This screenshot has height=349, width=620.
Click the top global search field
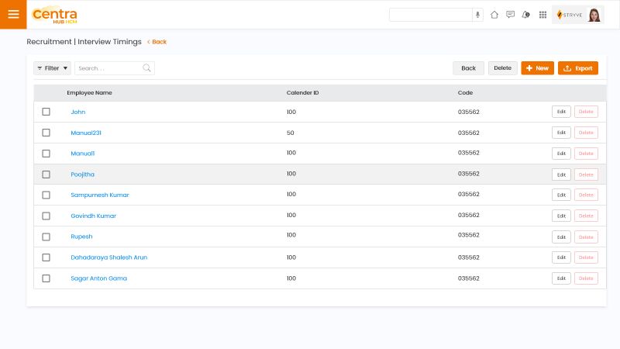430,15
